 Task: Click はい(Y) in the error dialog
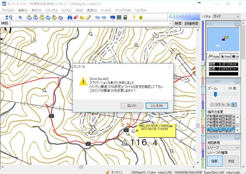point(132,106)
